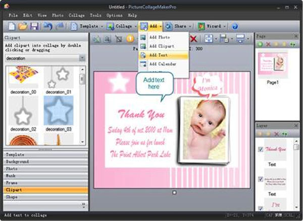
Task: Open the decoration category dropdown
Action: tap(82, 58)
